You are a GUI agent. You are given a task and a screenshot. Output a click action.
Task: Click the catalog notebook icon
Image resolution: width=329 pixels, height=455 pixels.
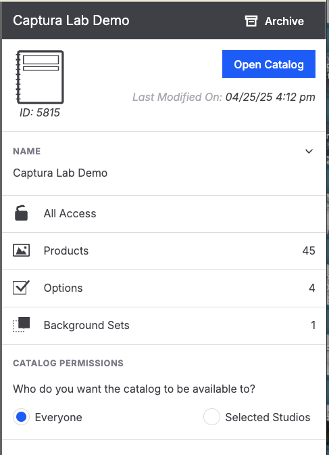tap(40, 77)
